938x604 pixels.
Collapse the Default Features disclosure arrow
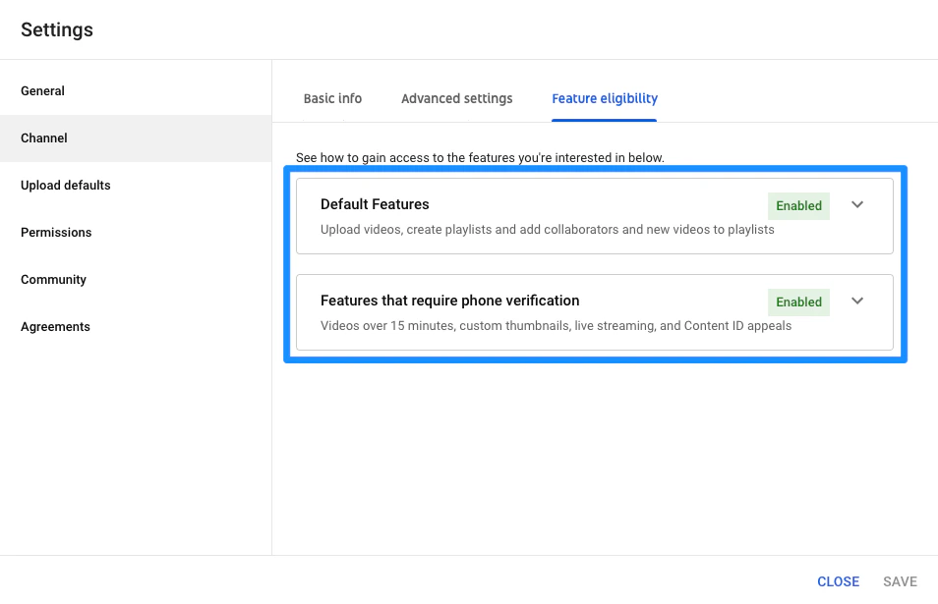(x=856, y=205)
